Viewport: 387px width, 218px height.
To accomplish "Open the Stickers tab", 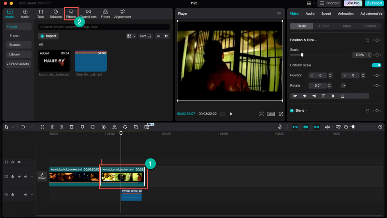I will [x=56, y=14].
